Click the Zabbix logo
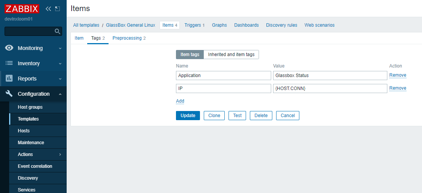This screenshot has height=193, width=422. (x=22, y=8)
